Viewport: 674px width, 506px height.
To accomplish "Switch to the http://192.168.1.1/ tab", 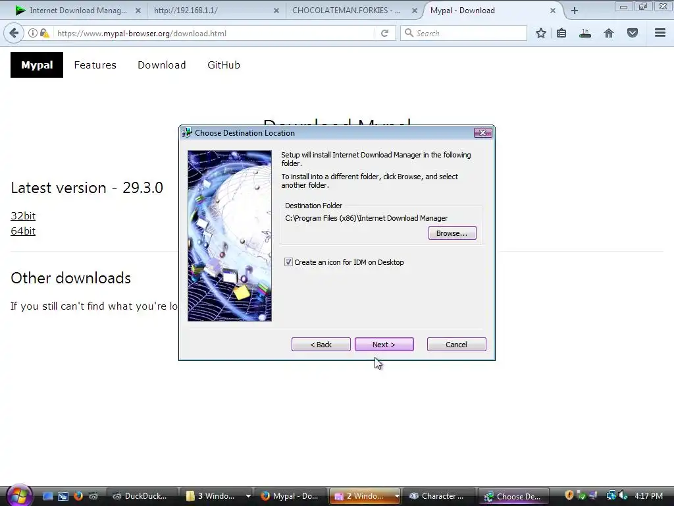I will (211, 11).
